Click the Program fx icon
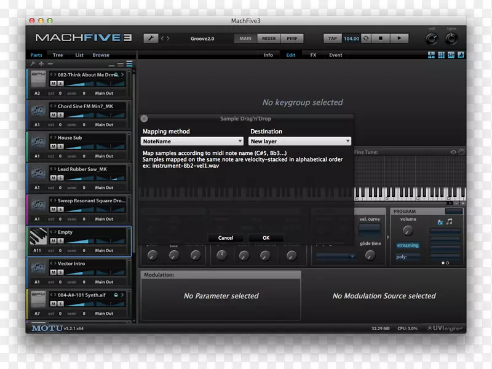The height and width of the screenshot is (369, 492). 440,221
